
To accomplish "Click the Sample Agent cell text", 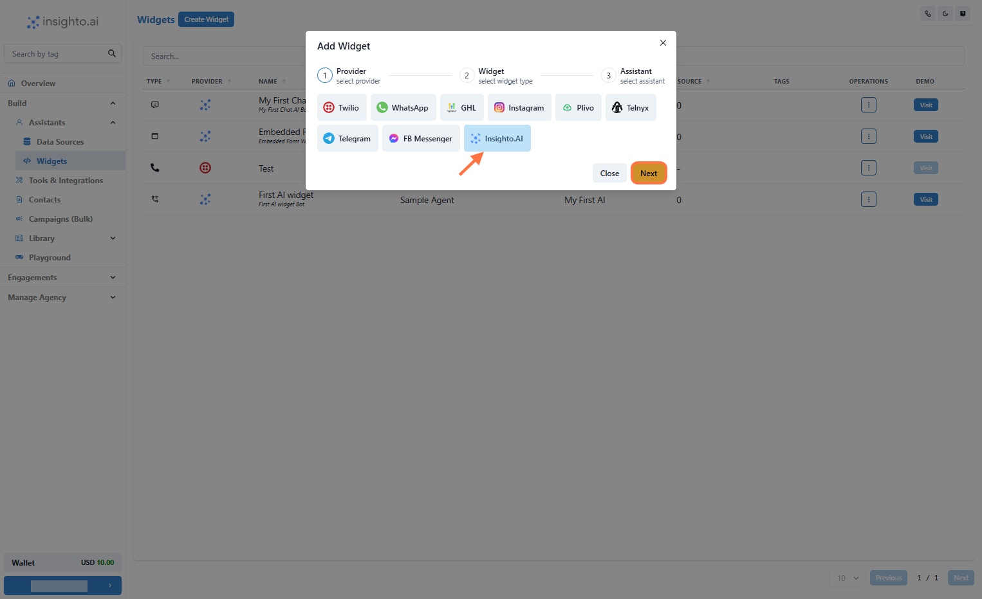I will pyautogui.click(x=427, y=200).
